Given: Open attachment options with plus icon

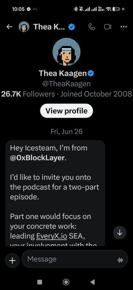Looking at the screenshot, I should (x=12, y=261).
